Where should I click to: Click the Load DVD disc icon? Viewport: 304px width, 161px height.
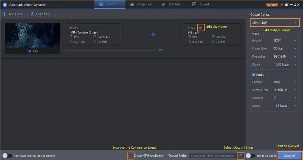tap(33, 14)
